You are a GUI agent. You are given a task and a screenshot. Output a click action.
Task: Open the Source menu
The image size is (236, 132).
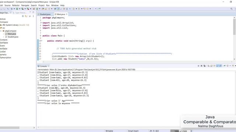click(x=7, y=5)
